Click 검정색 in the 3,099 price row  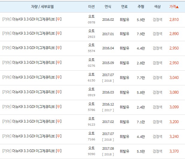(x=157, y=107)
